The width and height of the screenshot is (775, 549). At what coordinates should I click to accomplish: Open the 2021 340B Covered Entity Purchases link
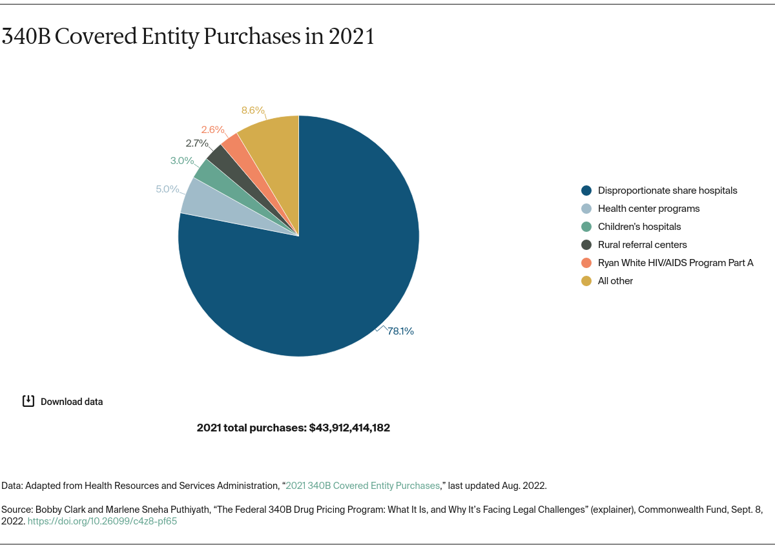pyautogui.click(x=363, y=485)
